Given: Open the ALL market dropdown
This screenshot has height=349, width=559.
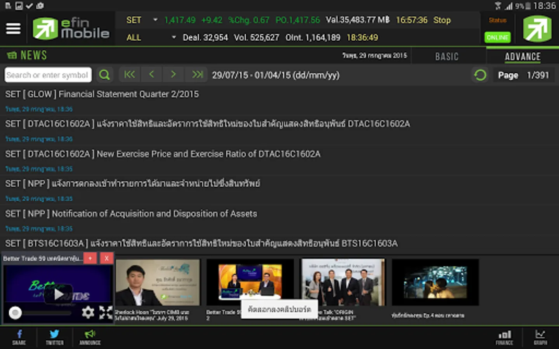Looking at the screenshot, I should coord(151,38).
